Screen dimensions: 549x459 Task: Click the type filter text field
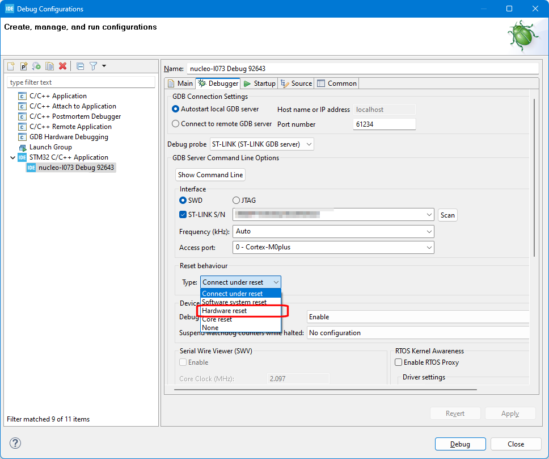point(81,82)
